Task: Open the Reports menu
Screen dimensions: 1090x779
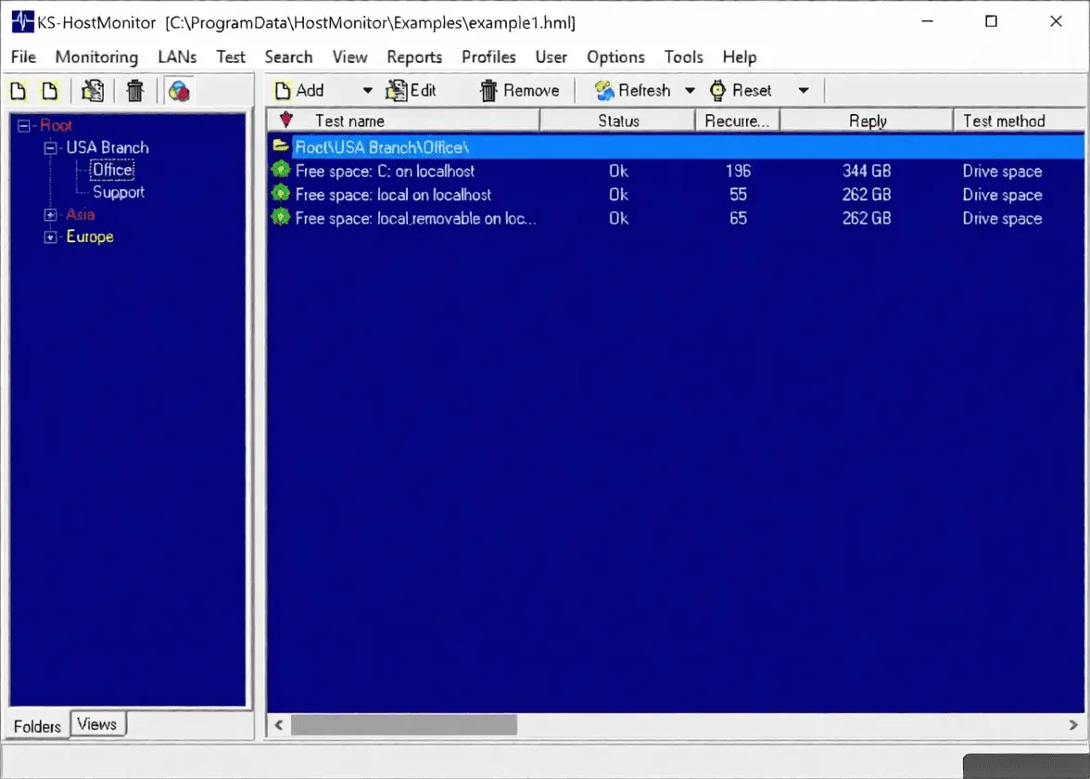Action: [414, 57]
